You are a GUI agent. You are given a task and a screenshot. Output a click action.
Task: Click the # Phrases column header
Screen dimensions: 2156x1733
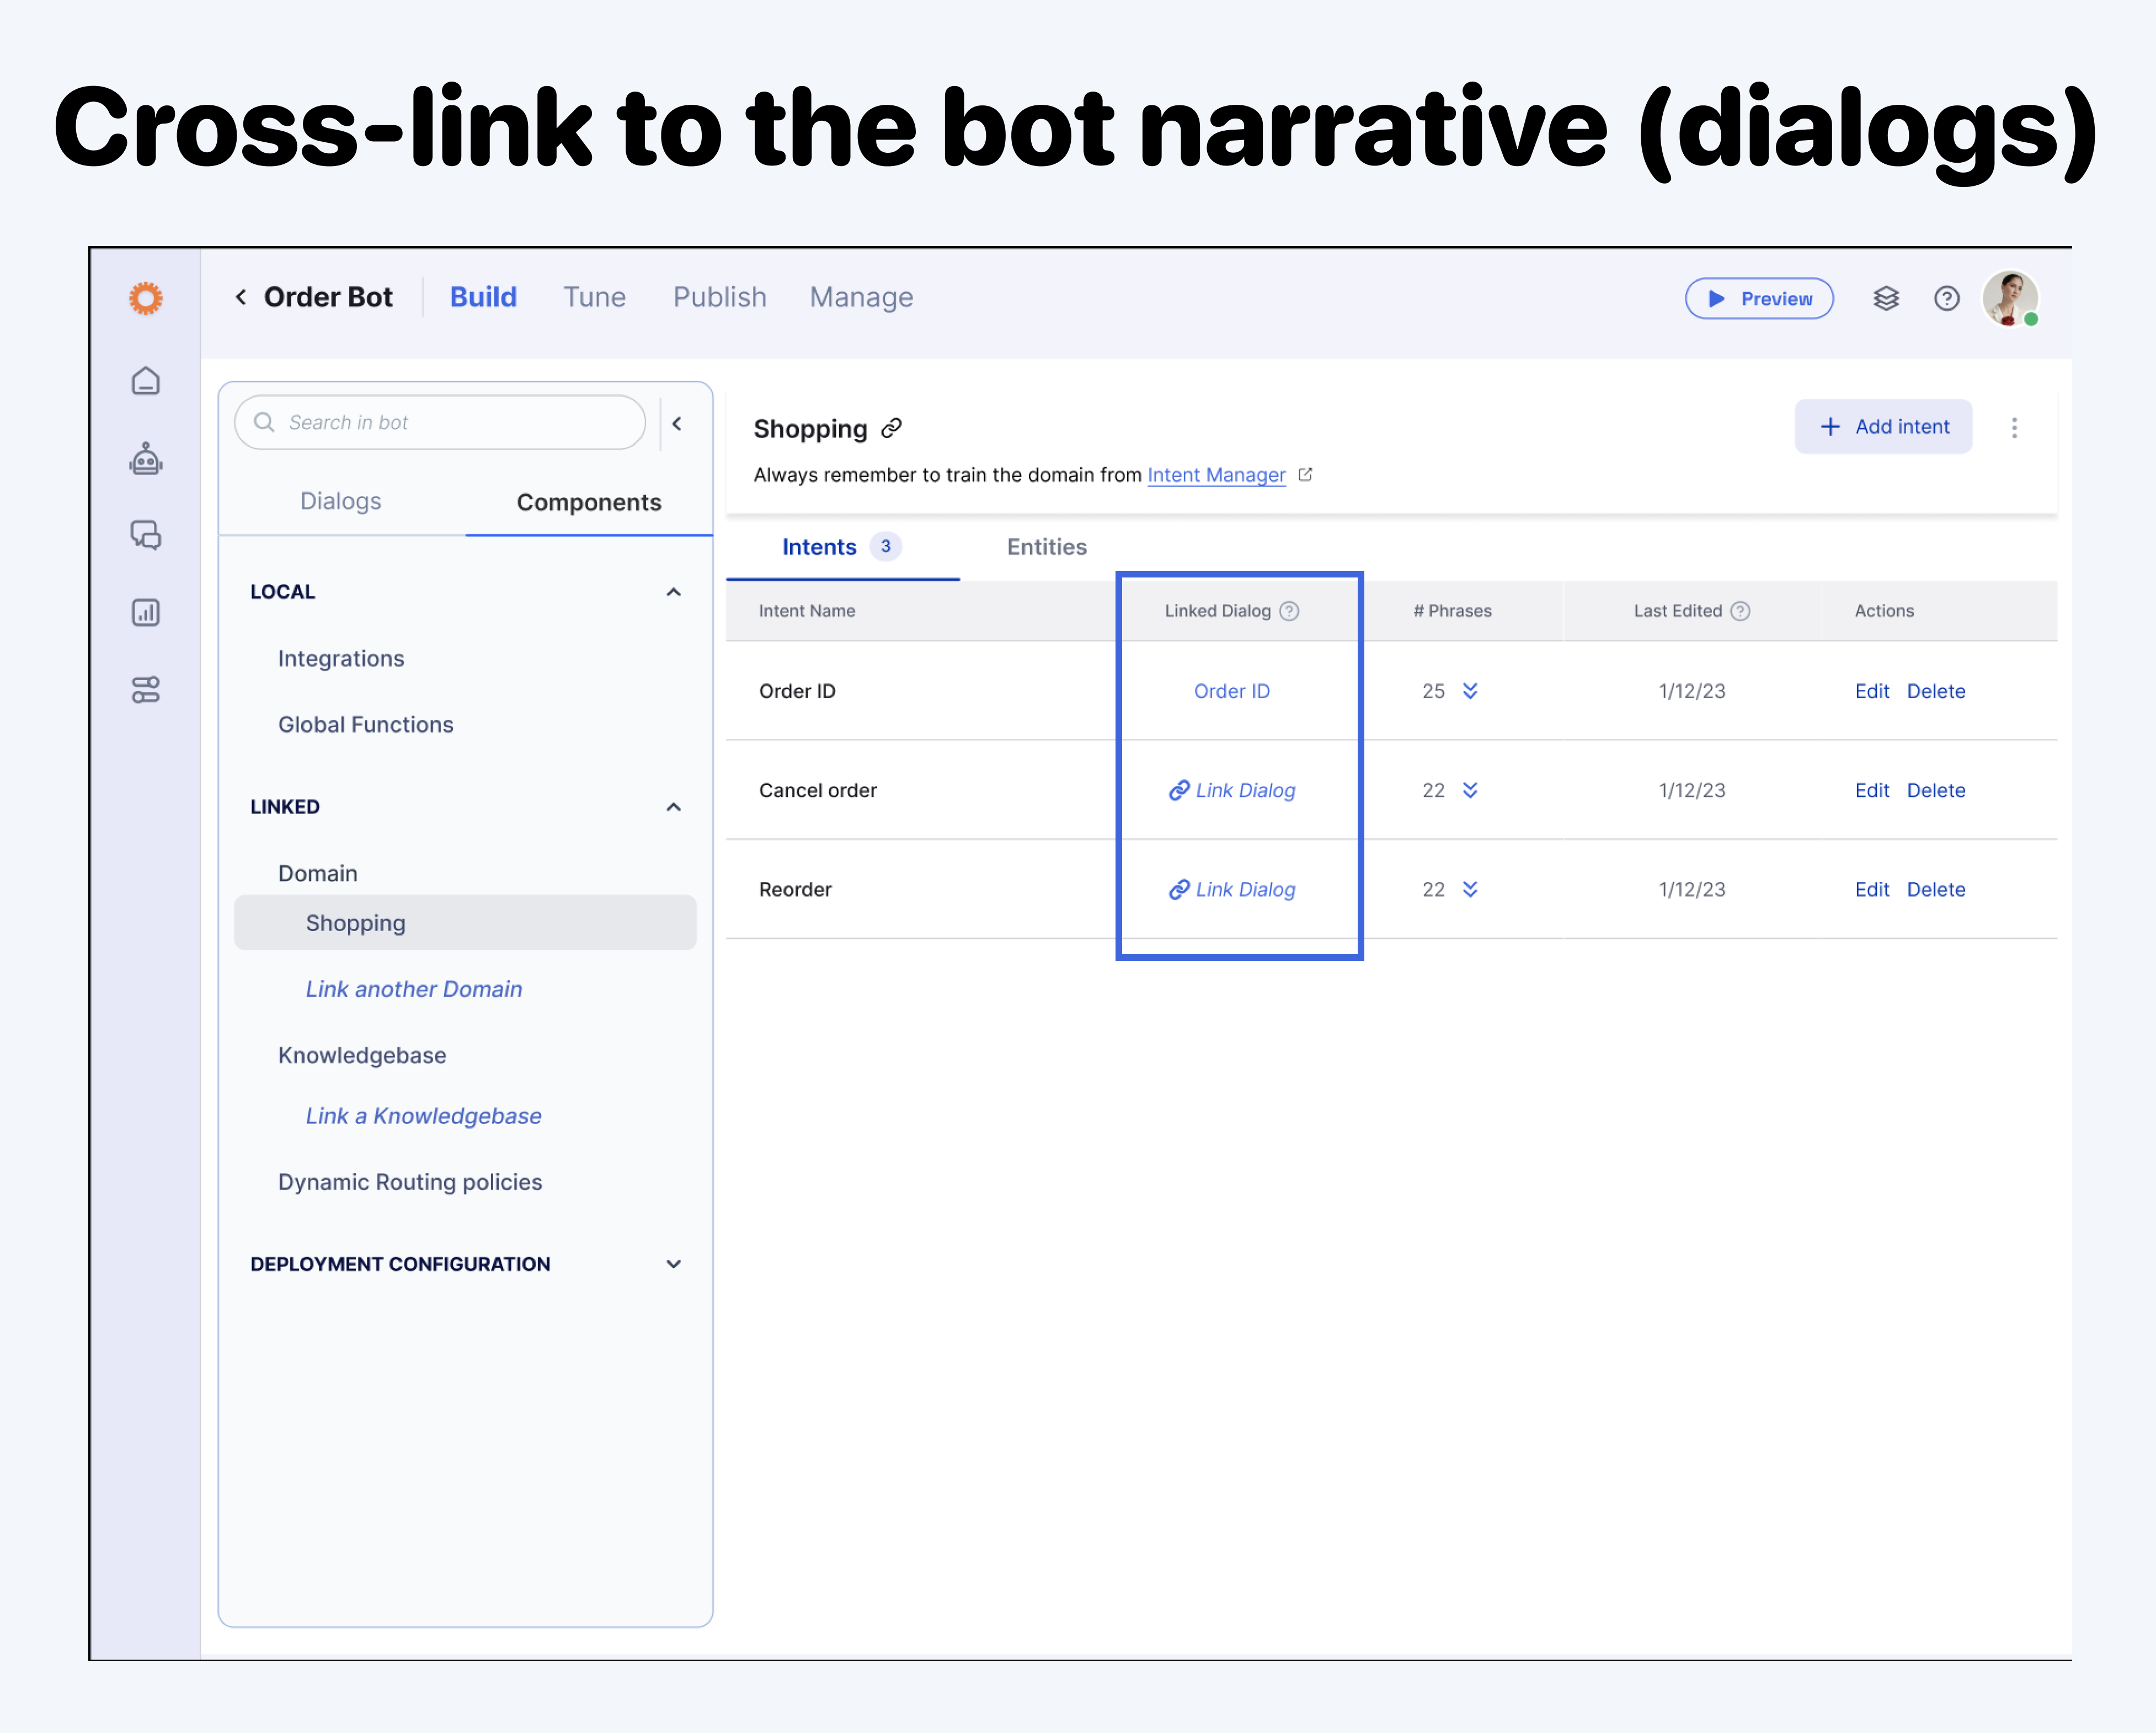point(1452,611)
